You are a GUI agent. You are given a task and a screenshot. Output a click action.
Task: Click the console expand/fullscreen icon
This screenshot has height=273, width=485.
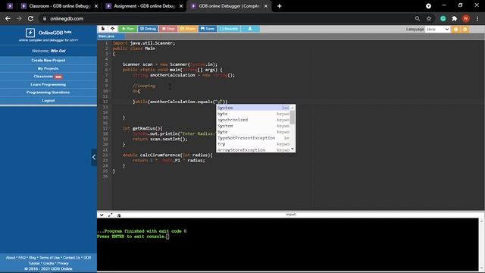[111, 215]
